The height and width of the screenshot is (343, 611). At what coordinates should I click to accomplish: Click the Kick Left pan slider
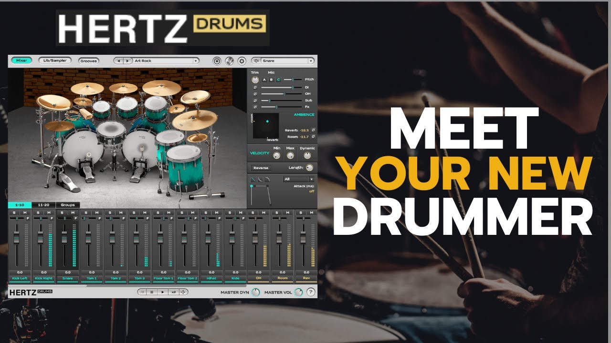click(x=17, y=218)
